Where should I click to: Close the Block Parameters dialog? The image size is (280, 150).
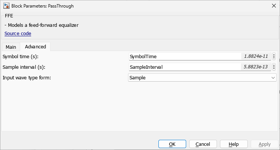(274, 6)
